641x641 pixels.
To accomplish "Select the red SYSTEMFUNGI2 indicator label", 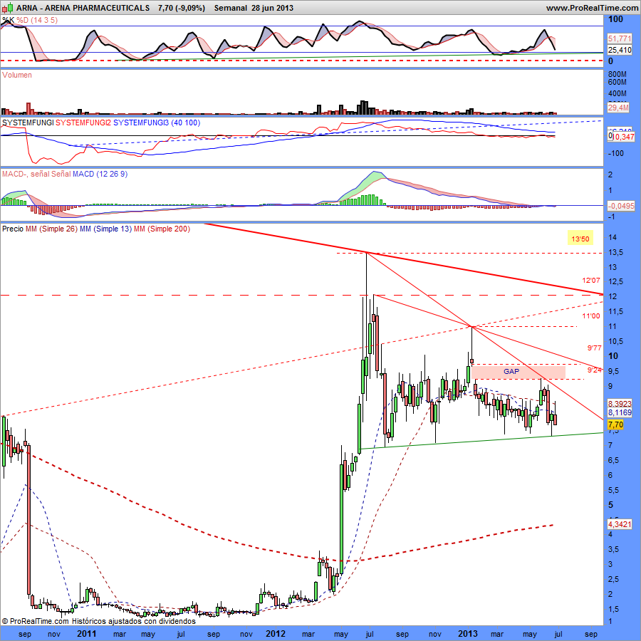I will pos(83,123).
